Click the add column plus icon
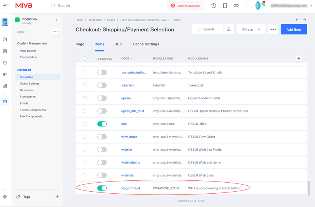Screen dimensions: 315x207 299,59
